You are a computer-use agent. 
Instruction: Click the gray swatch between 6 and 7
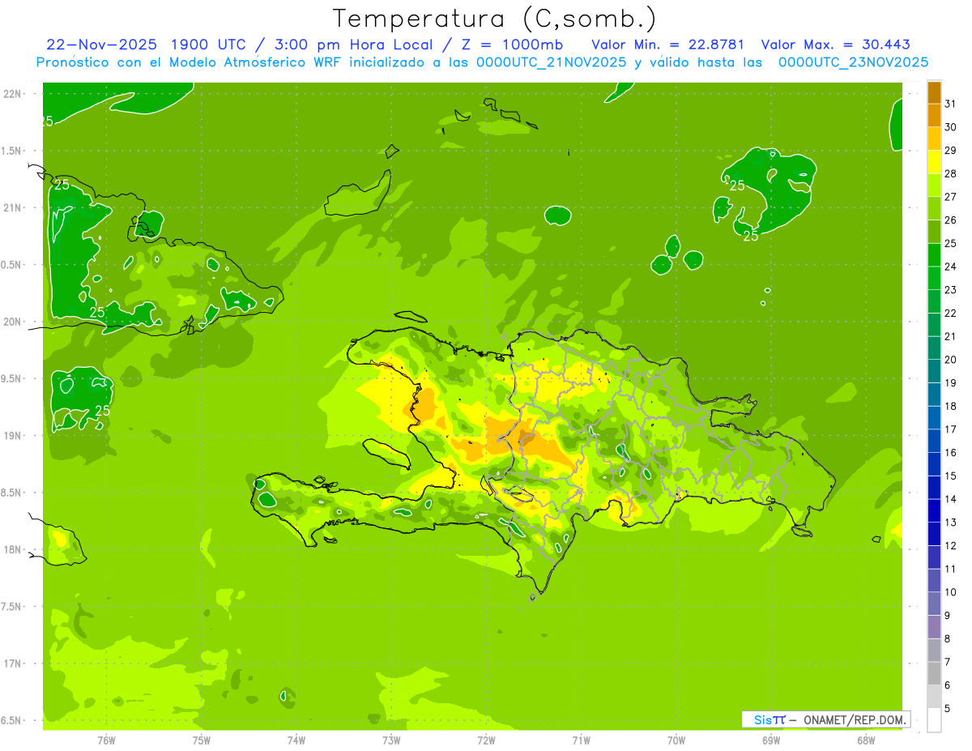coord(934,674)
